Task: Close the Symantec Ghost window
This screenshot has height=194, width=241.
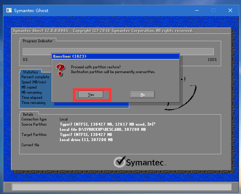Action: pyautogui.click(x=230, y=10)
